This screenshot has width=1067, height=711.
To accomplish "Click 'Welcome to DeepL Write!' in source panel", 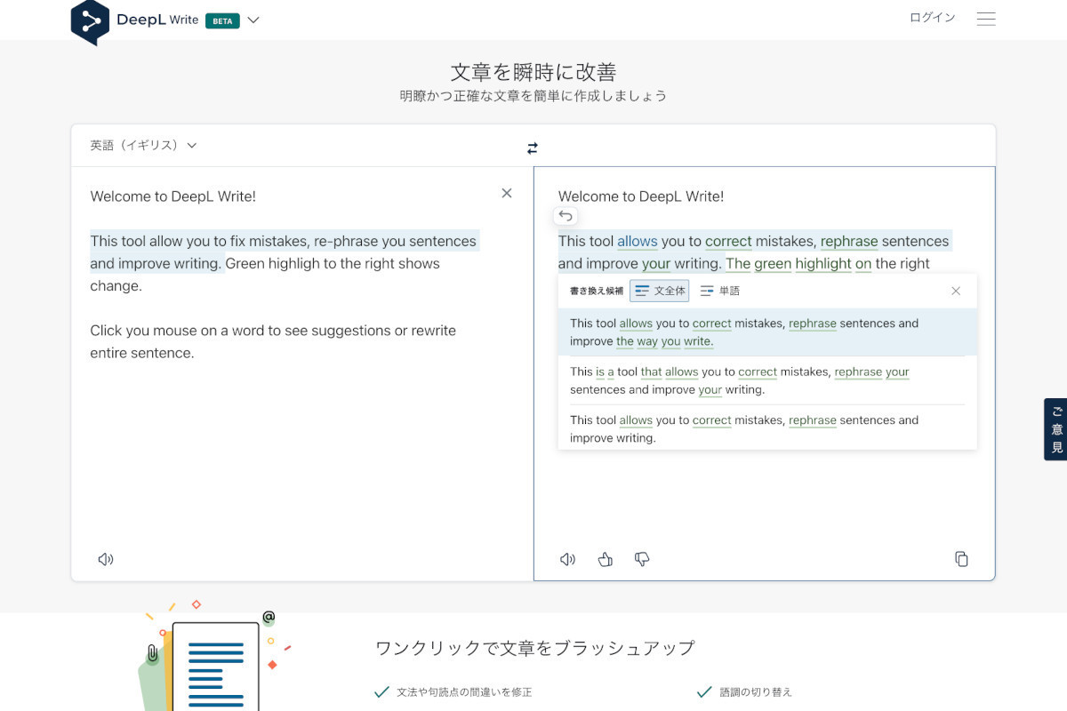I will point(173,196).
